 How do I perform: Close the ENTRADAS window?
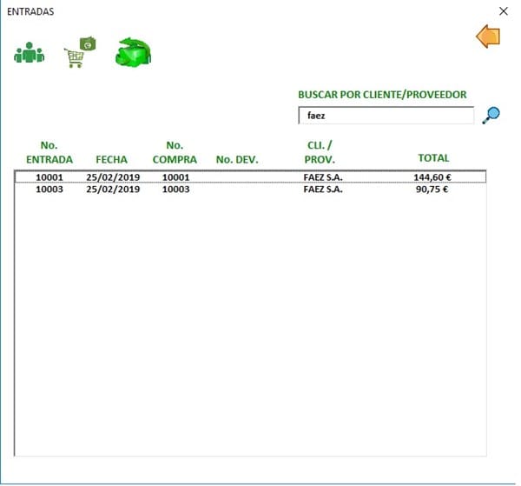click(504, 11)
